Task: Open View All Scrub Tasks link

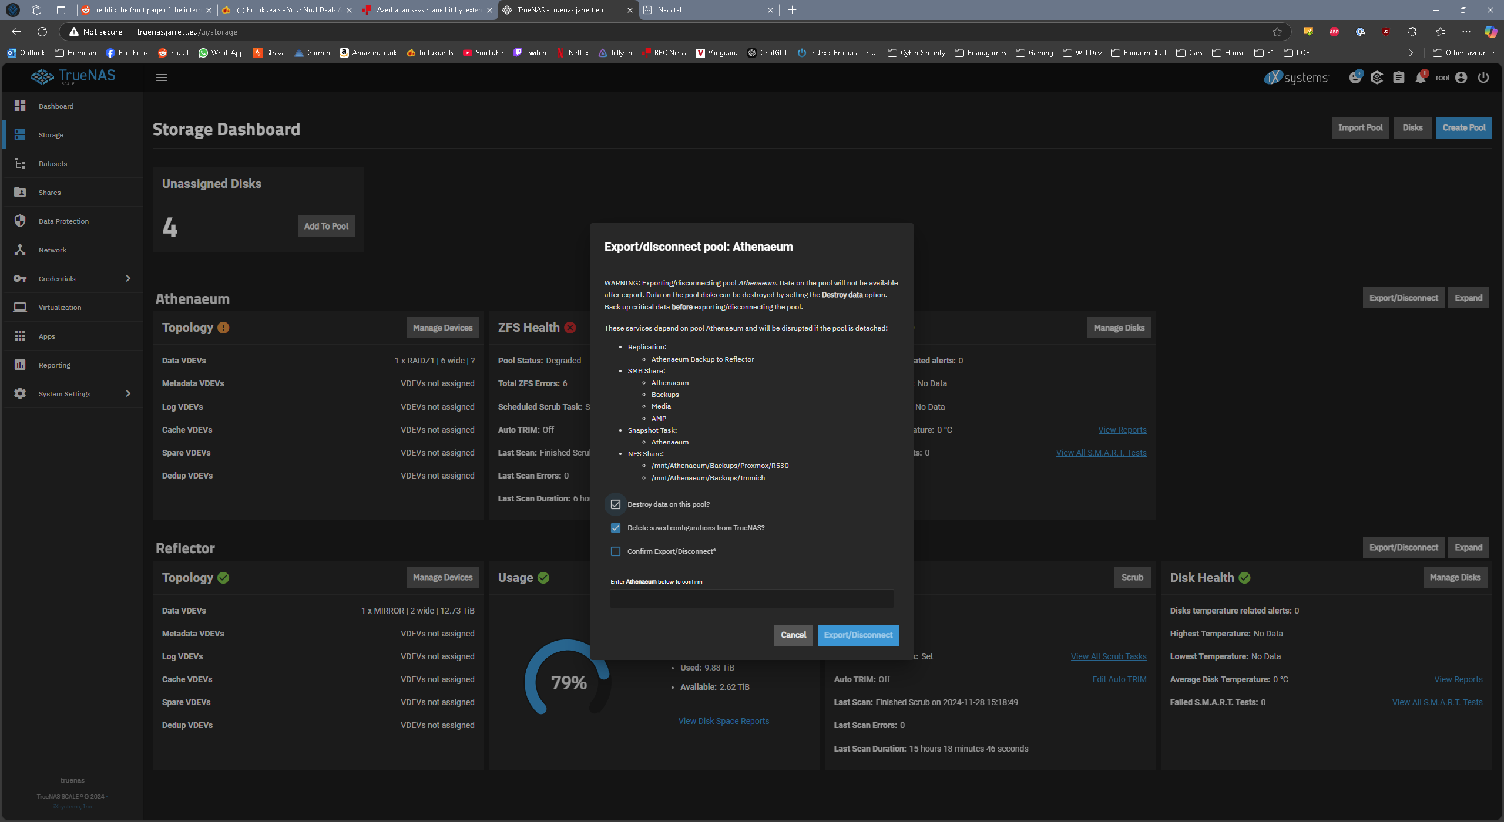Action: point(1108,656)
